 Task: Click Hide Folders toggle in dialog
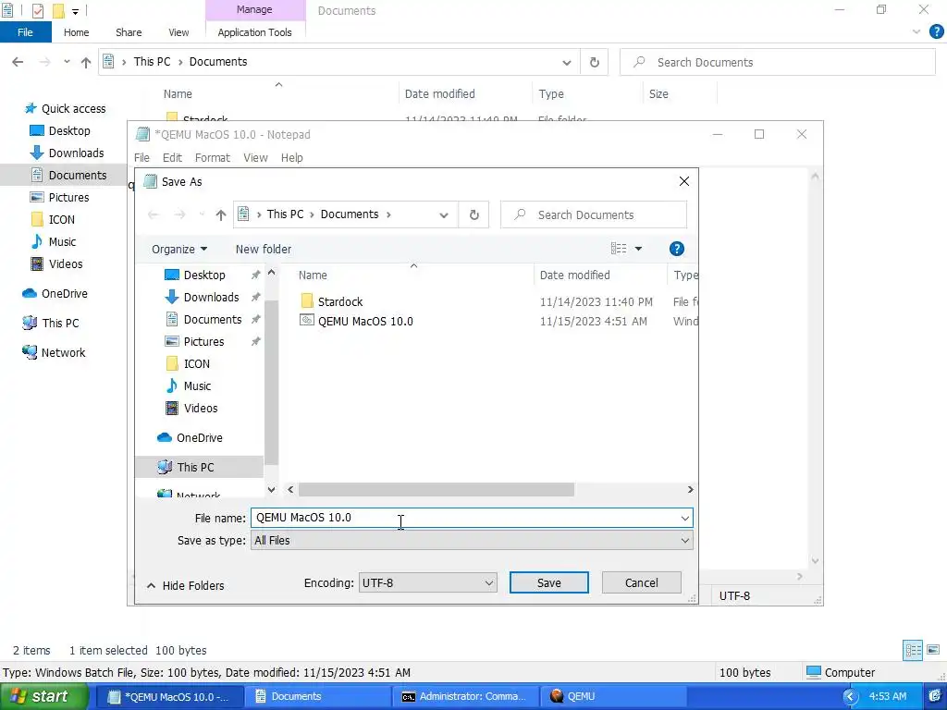pyautogui.click(x=185, y=585)
